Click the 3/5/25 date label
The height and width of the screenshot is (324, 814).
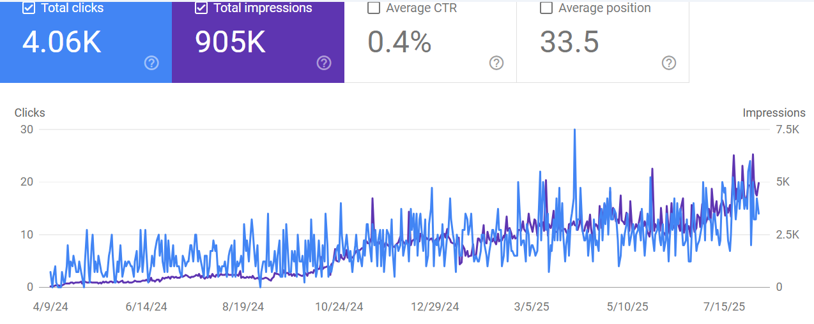point(532,307)
